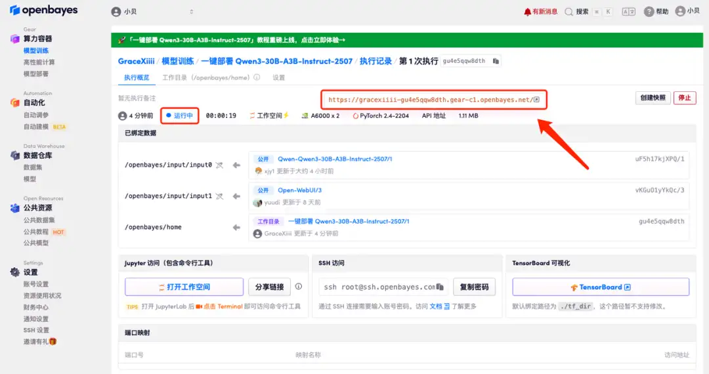The height and width of the screenshot is (374, 709).
Task: Open 自动调参 in the sidebar
Action: pos(36,115)
